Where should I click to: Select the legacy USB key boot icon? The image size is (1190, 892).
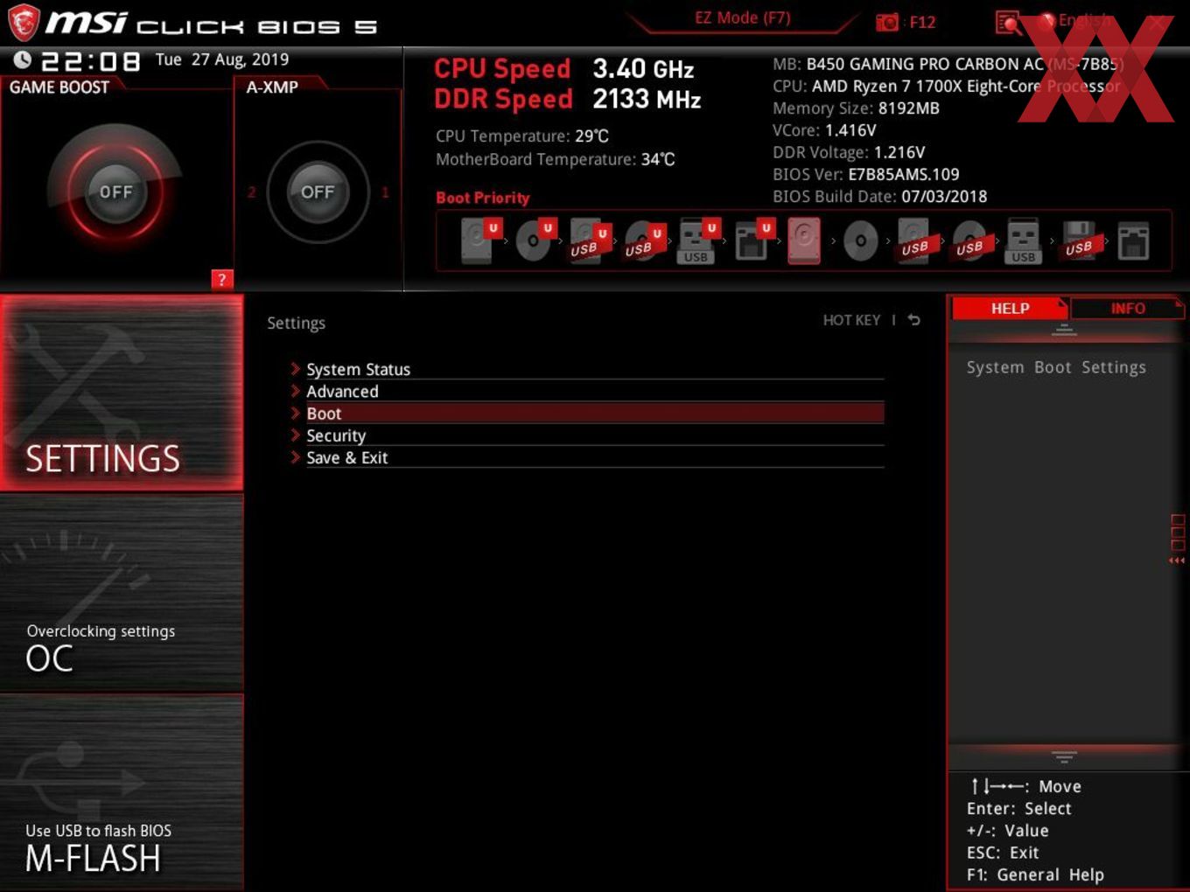click(1024, 240)
